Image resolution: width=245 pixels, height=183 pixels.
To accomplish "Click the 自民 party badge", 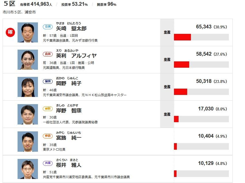I will (48, 54).
